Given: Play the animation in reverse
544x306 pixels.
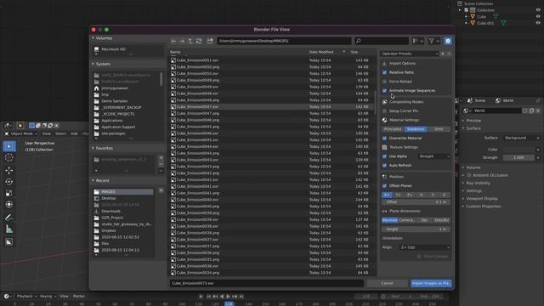Looking at the screenshot, I should point(222,297).
